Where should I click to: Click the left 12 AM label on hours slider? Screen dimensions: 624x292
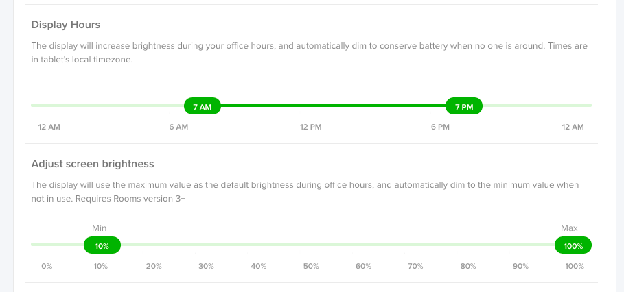(49, 127)
